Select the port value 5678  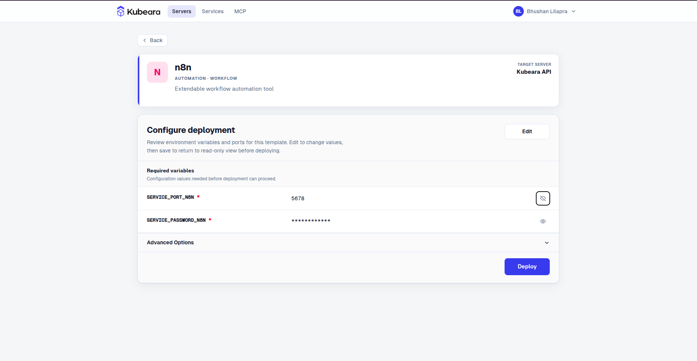point(298,198)
